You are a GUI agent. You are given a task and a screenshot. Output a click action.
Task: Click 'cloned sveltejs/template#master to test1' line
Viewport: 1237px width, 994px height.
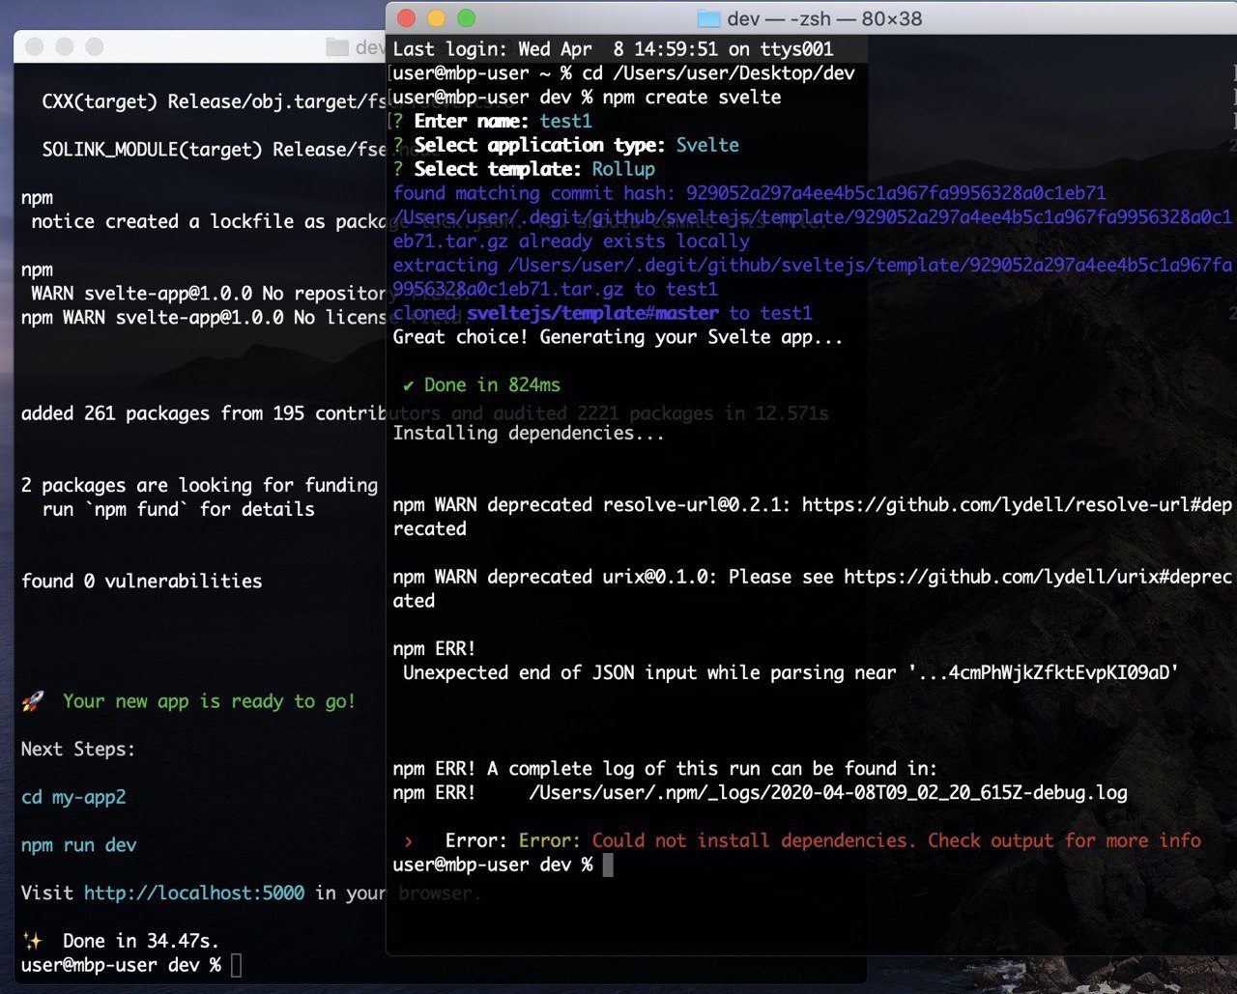[x=603, y=313]
